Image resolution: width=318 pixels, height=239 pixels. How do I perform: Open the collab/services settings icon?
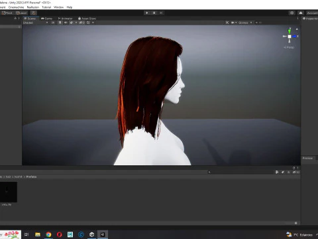(x=292, y=13)
